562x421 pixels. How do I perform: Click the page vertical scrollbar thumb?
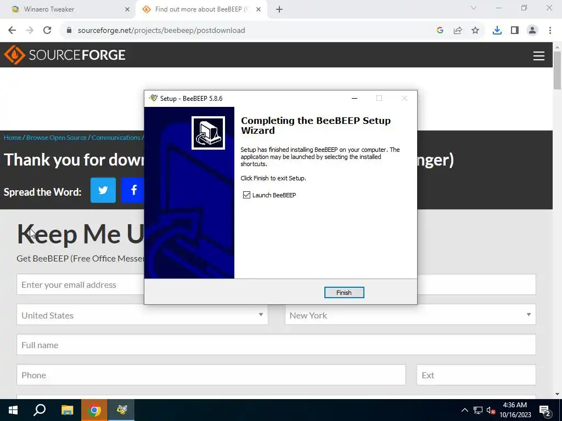coord(557,70)
